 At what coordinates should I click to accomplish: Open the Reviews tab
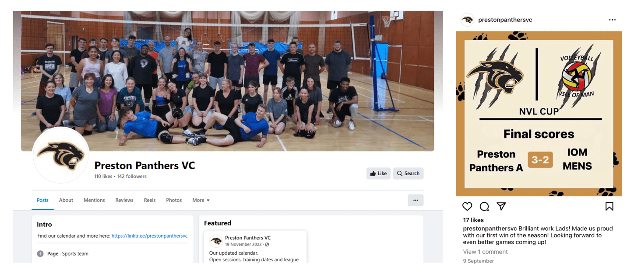pyautogui.click(x=124, y=200)
